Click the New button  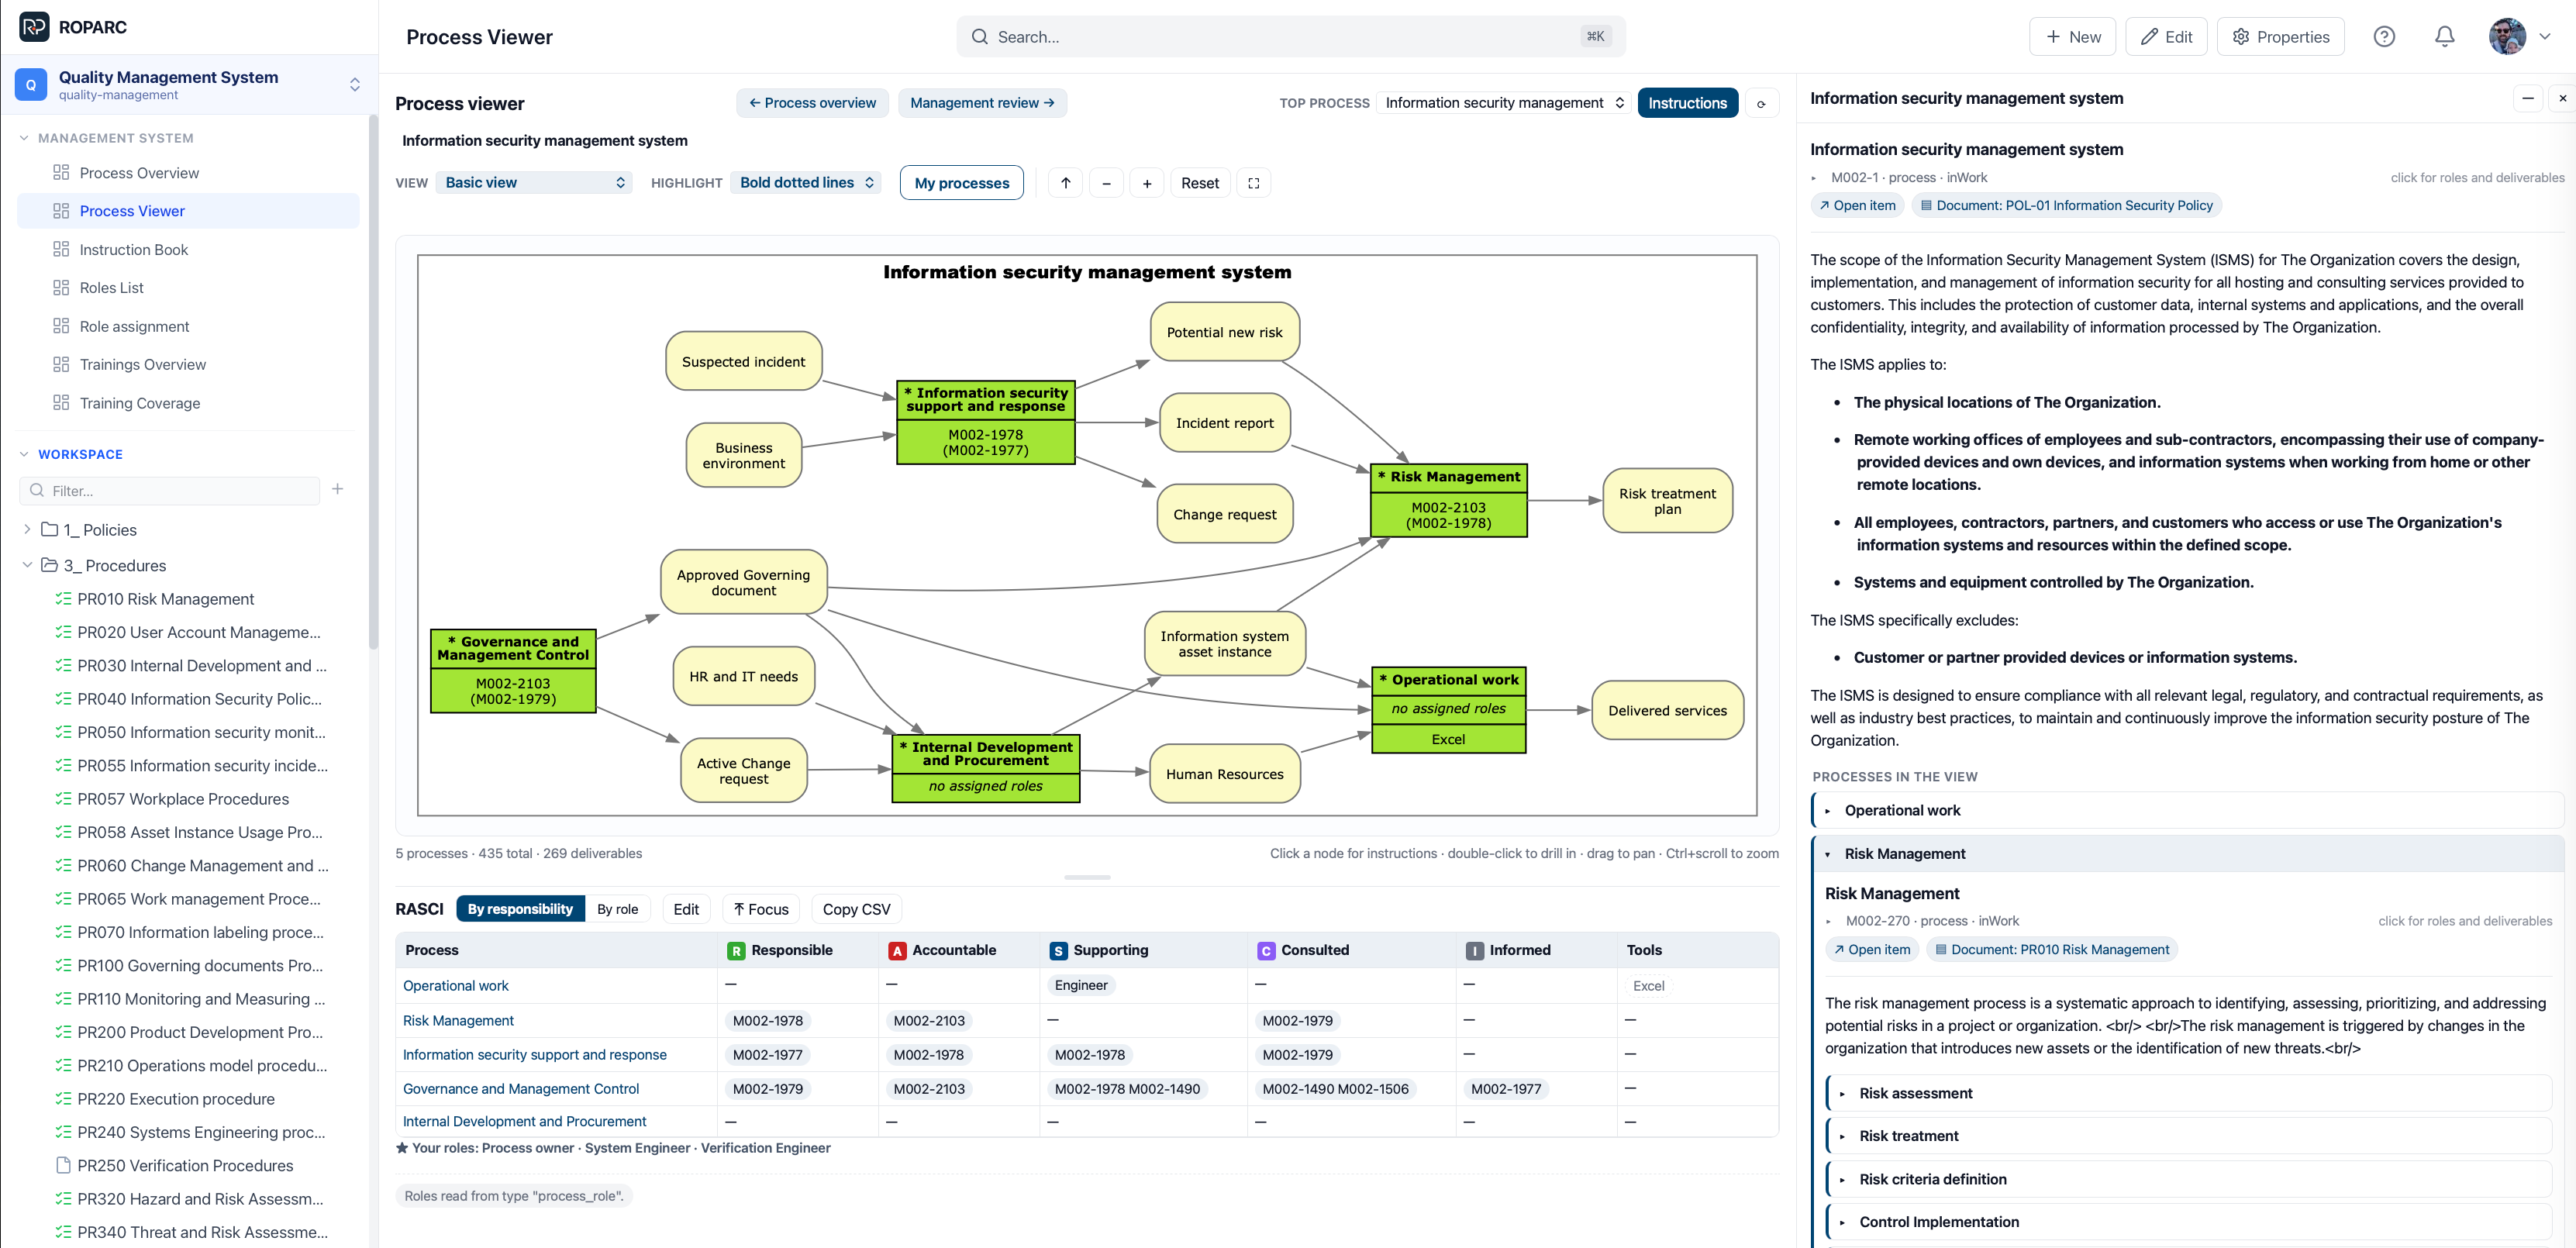pos(2072,37)
